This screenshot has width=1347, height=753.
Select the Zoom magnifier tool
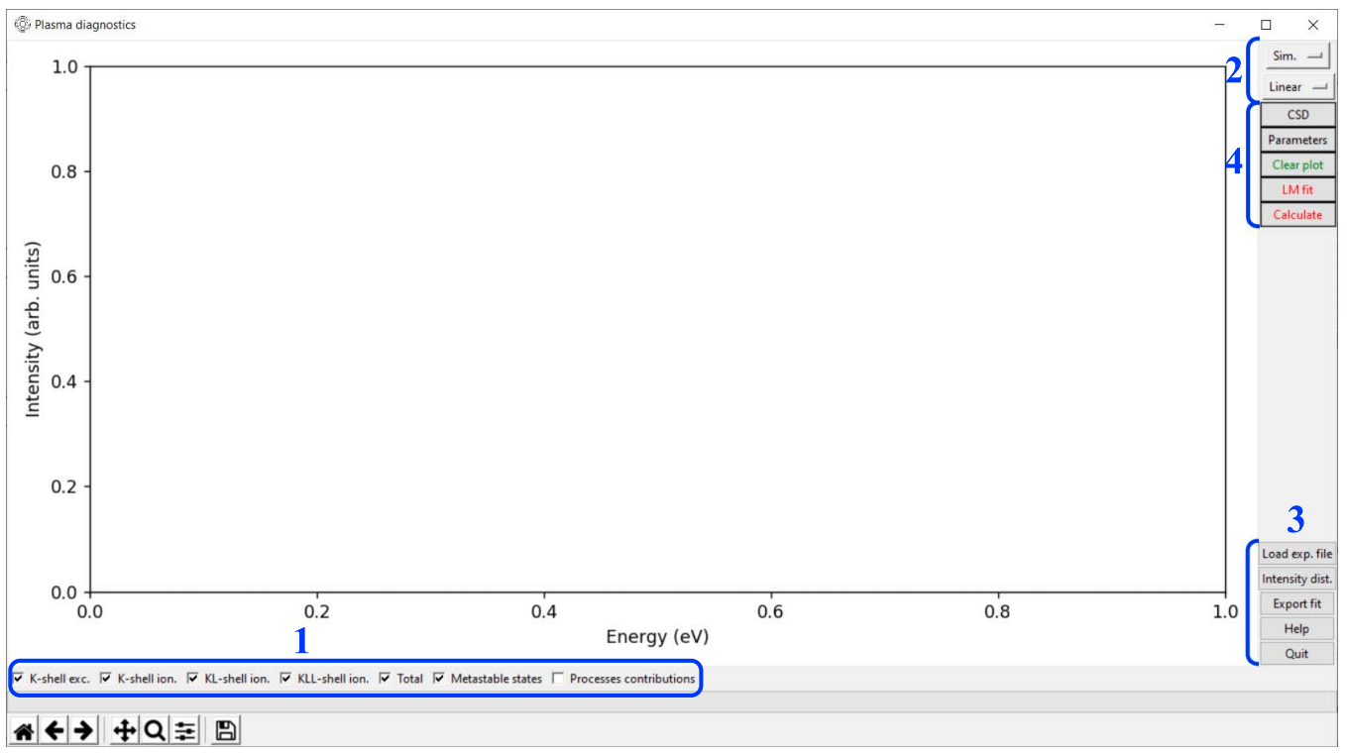point(155,731)
